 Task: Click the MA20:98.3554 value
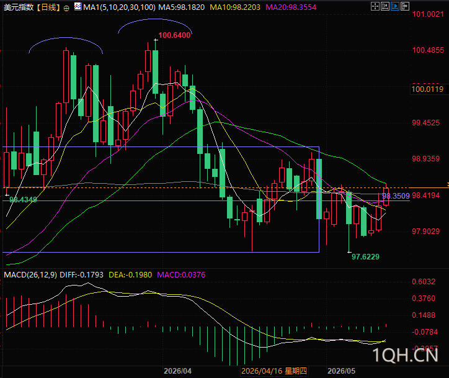click(291, 7)
